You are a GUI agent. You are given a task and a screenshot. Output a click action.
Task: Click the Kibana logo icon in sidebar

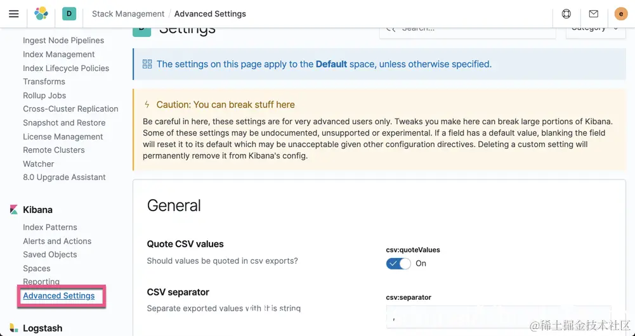pyautogui.click(x=14, y=210)
